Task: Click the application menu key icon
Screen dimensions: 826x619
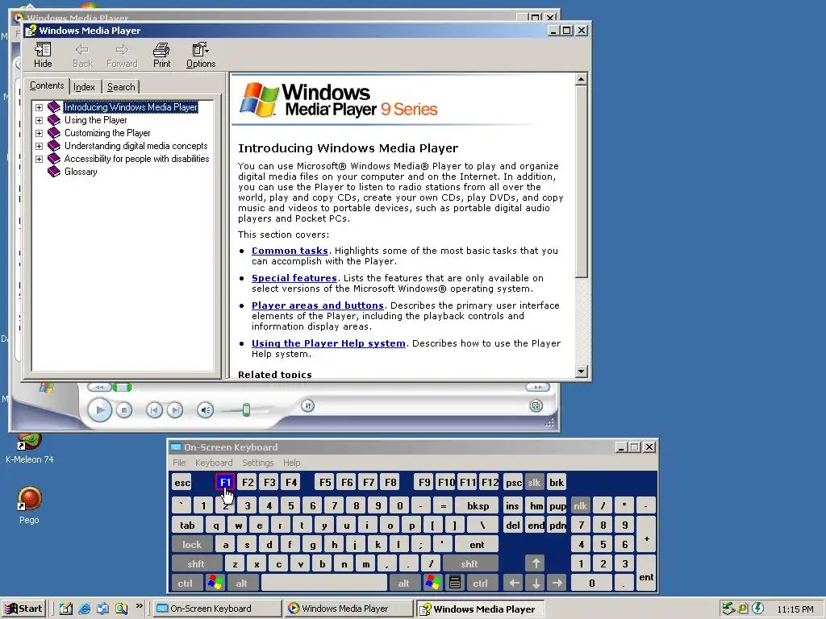Action: click(x=455, y=584)
